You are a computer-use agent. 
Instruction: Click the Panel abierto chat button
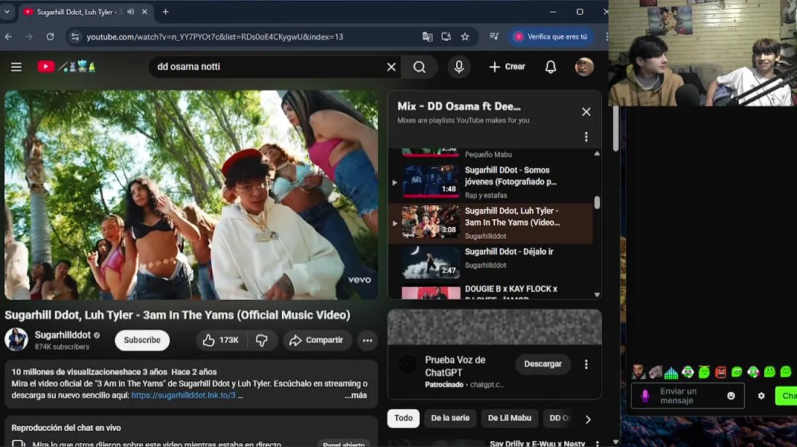343,444
